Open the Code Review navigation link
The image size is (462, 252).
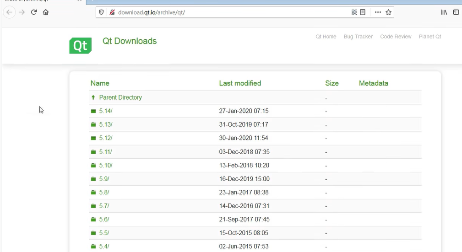(x=396, y=37)
